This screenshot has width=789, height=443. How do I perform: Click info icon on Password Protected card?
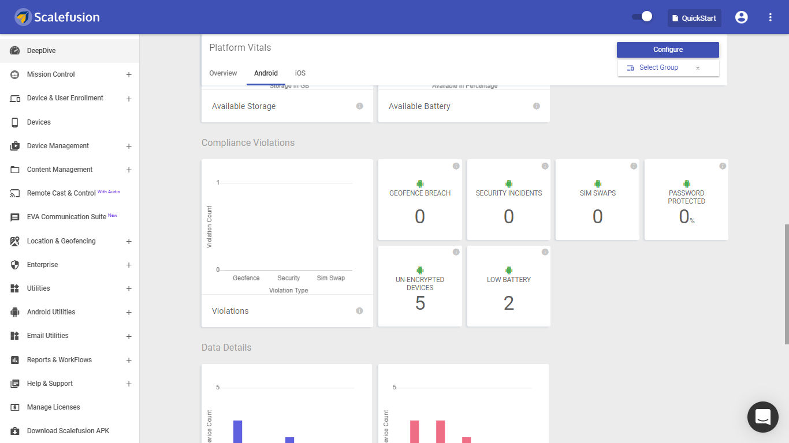[723, 166]
